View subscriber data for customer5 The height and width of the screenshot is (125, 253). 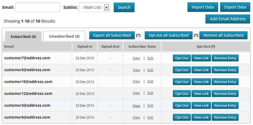(x=136, y=70)
